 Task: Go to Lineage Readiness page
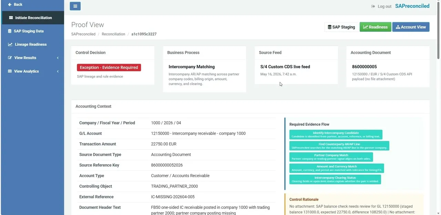33,44
